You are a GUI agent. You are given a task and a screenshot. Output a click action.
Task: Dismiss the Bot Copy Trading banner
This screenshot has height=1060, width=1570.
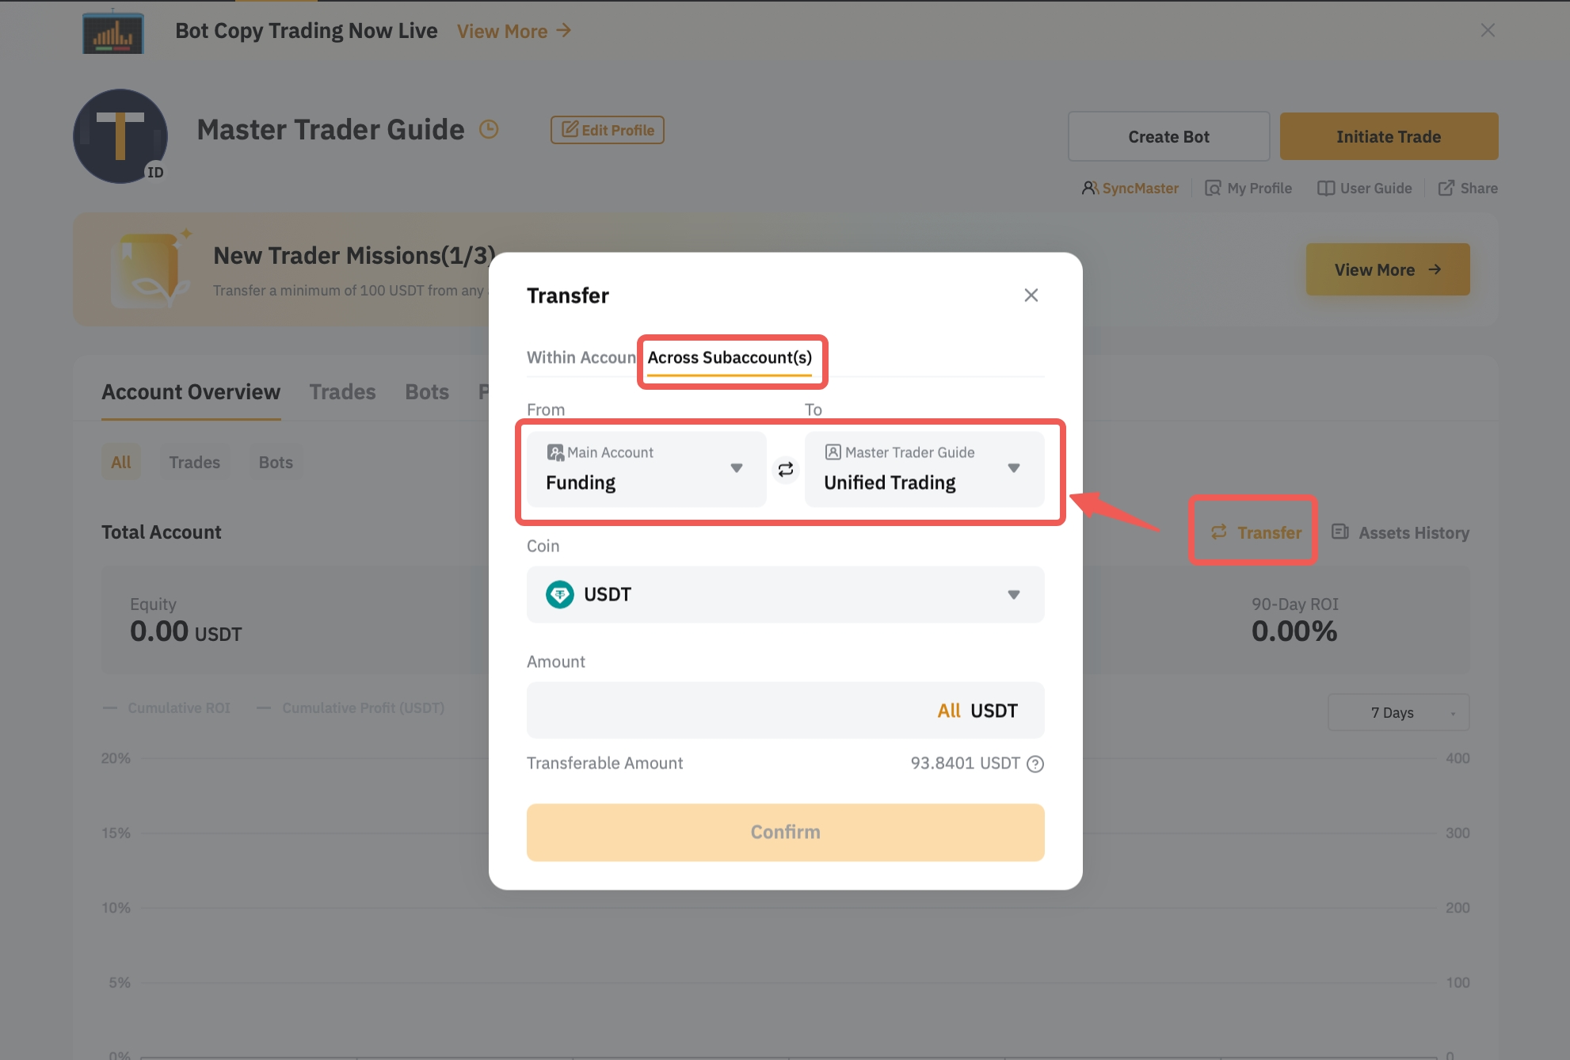point(1487,30)
